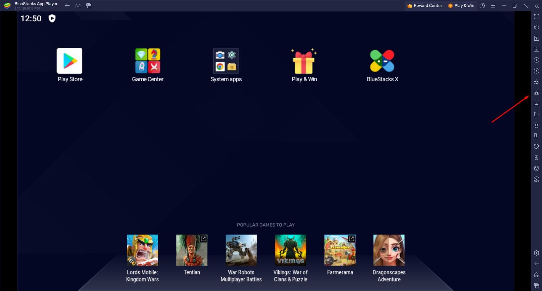542x291 pixels.
Task: Click the sync circular-arrows icon in side toolbar
Action: click(537, 71)
